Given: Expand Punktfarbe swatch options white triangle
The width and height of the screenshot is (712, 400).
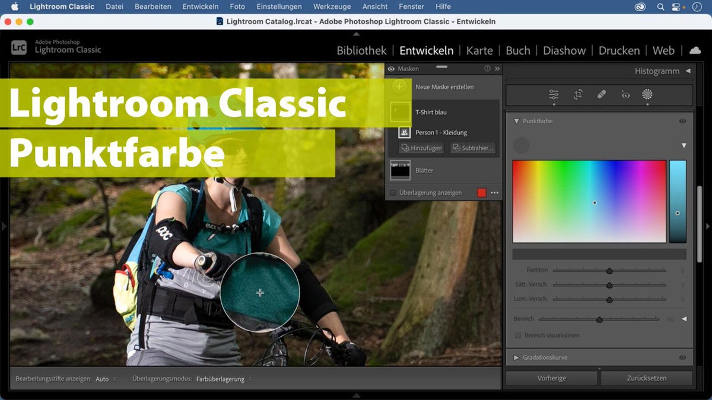Looking at the screenshot, I should pyautogui.click(x=684, y=145).
